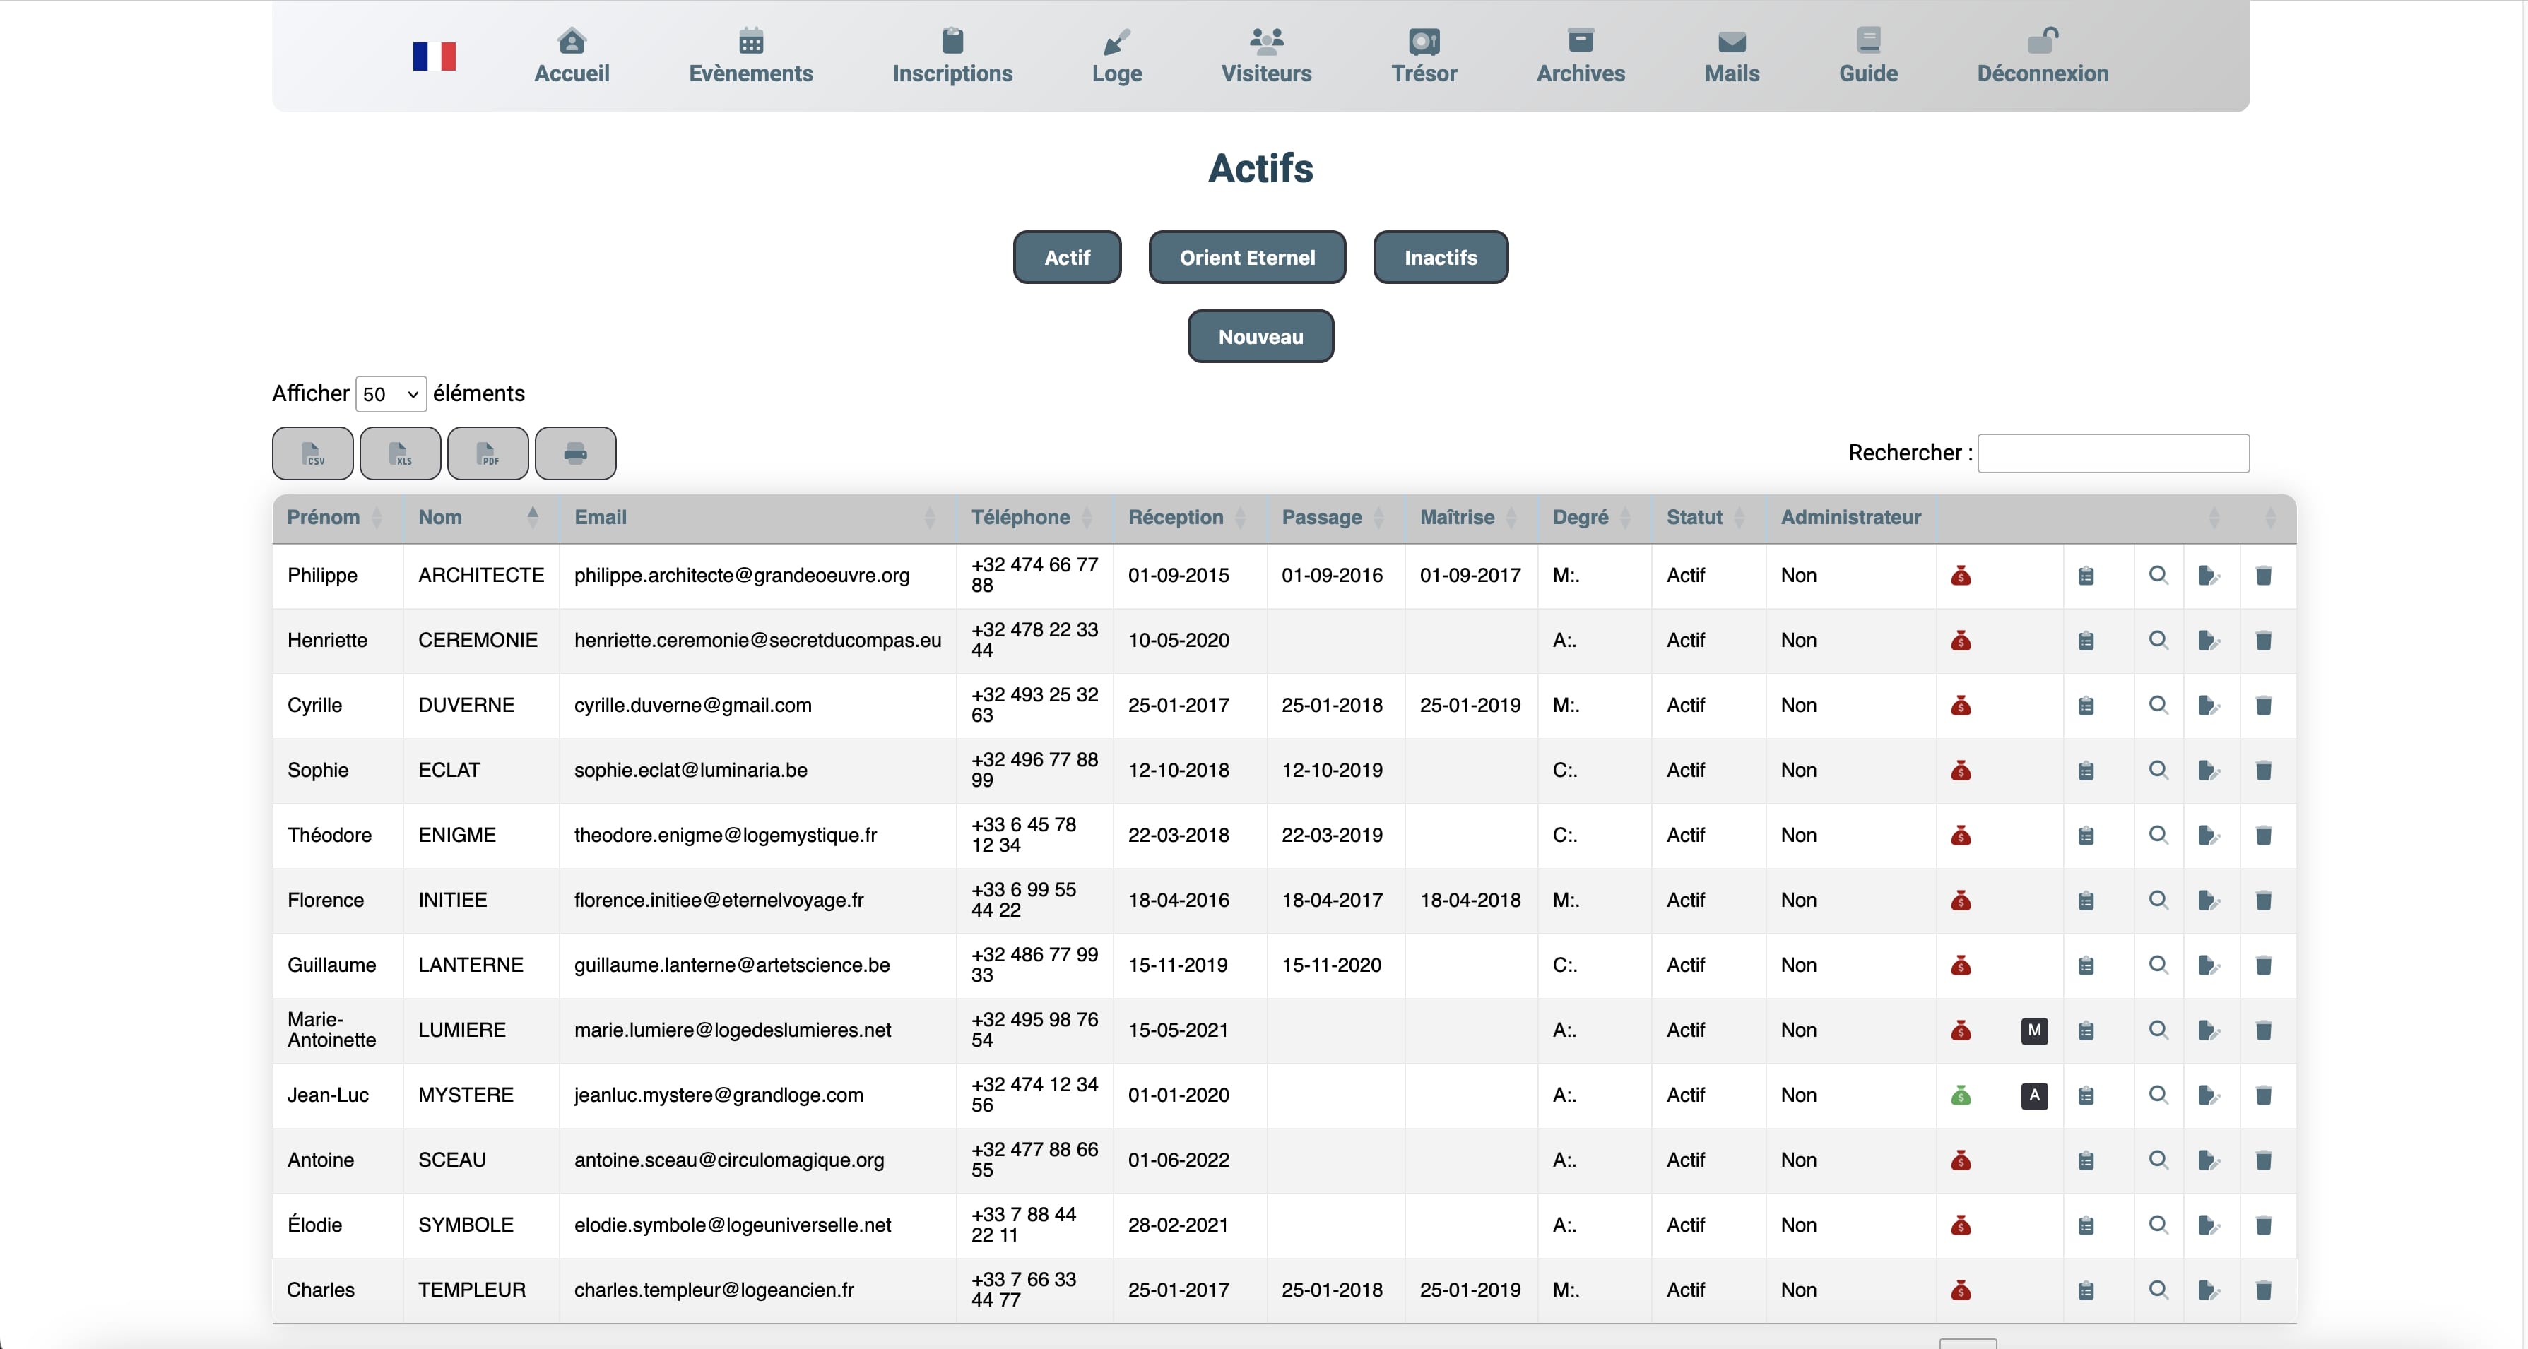Viewport: 2528px width, 1349px height.
Task: Delete Henriette CEREMONIE with trash icon
Action: tap(2263, 641)
